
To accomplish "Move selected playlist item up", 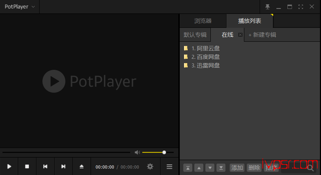I will pos(199,168).
